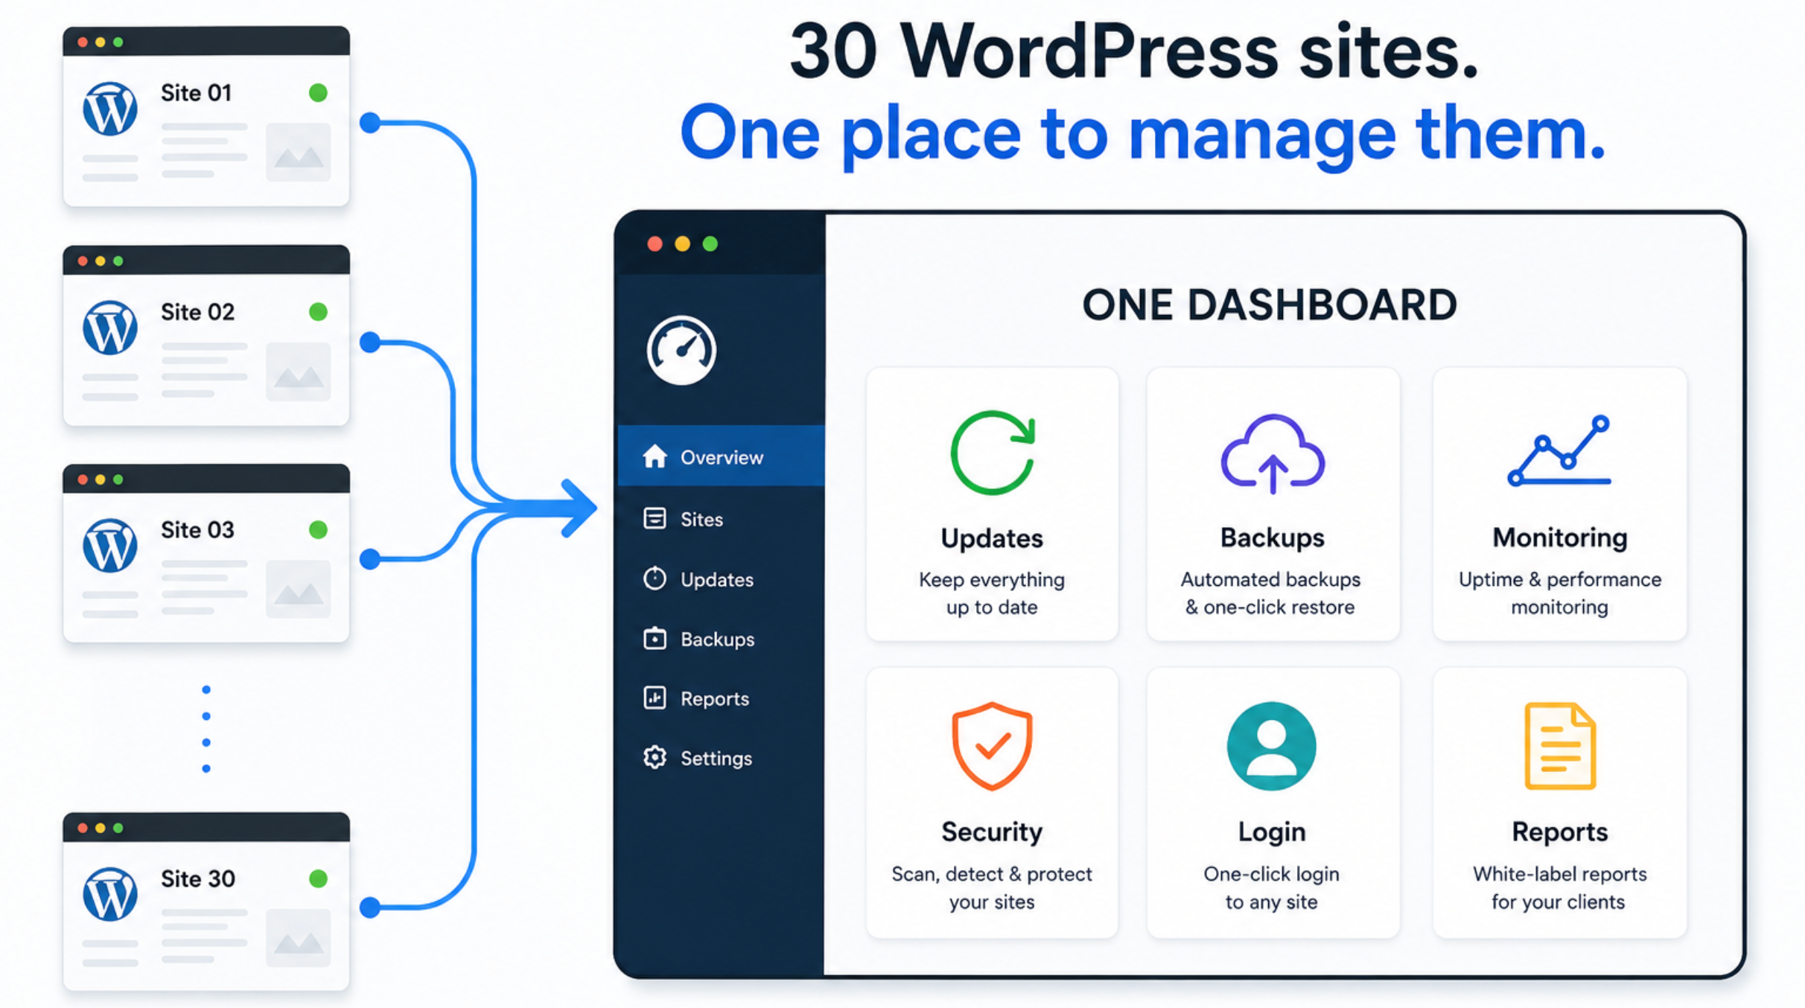Click the Site 02 title text
The height and width of the screenshot is (1008, 1805).
(x=197, y=312)
